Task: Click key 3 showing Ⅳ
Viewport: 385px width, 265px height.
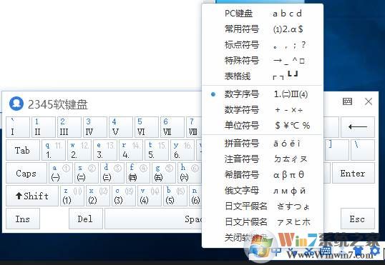Action: pyautogui.click(x=95, y=127)
